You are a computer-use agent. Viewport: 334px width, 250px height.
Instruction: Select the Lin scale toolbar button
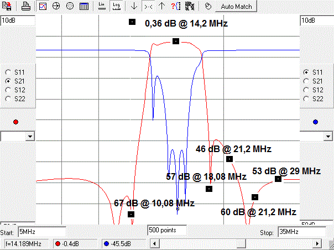tap(101, 7)
